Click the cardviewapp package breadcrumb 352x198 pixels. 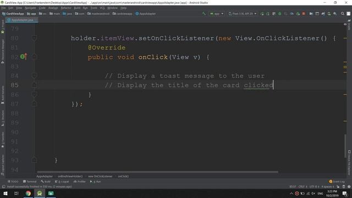122,14
